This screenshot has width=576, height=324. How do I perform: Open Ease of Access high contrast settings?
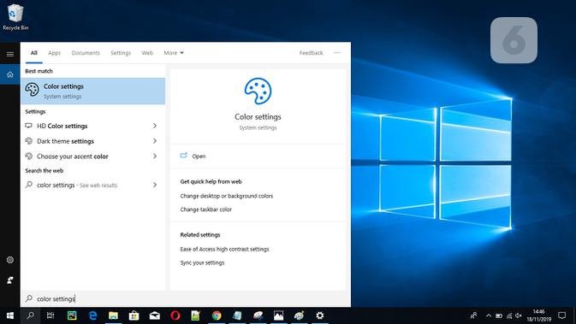point(224,249)
